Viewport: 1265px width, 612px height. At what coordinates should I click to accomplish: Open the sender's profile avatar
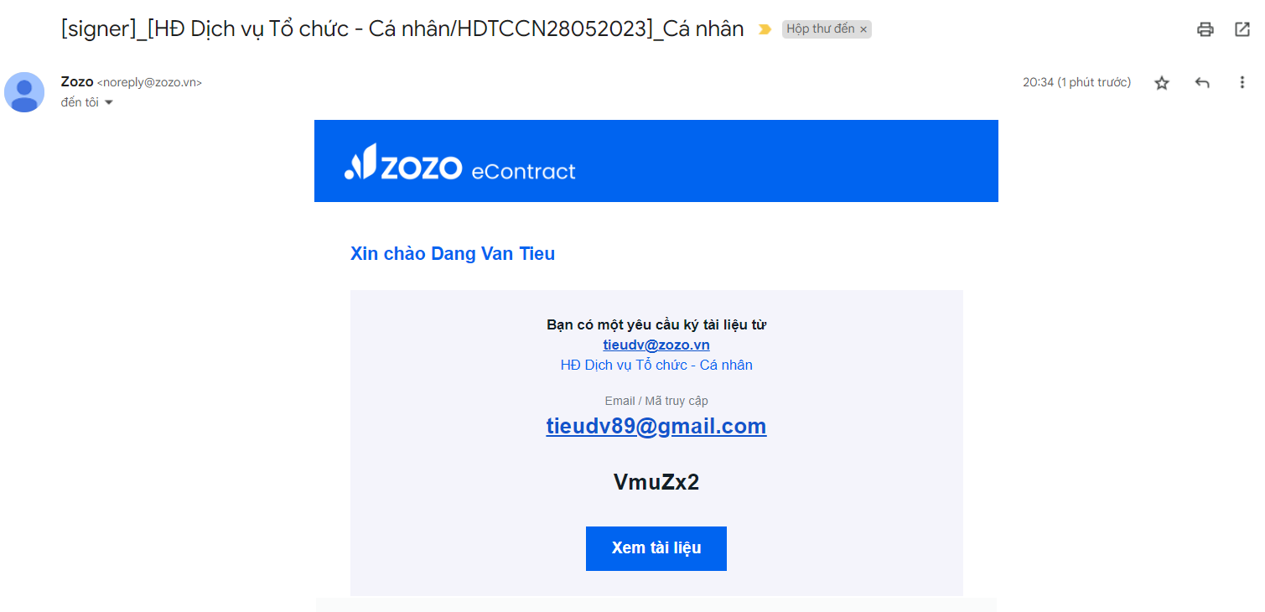[x=24, y=91]
